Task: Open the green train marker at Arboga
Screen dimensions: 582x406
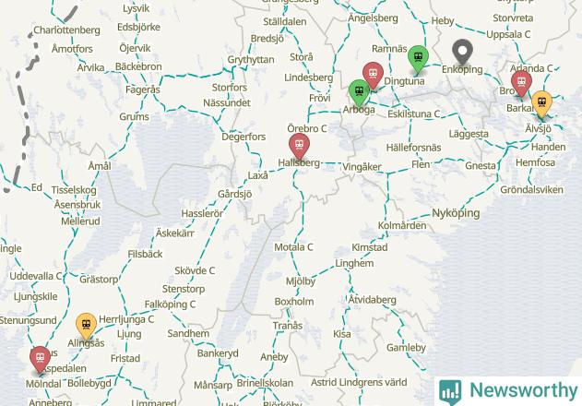Action: click(359, 92)
